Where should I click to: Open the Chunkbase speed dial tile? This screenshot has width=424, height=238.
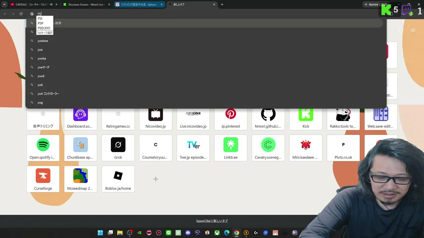click(80, 148)
